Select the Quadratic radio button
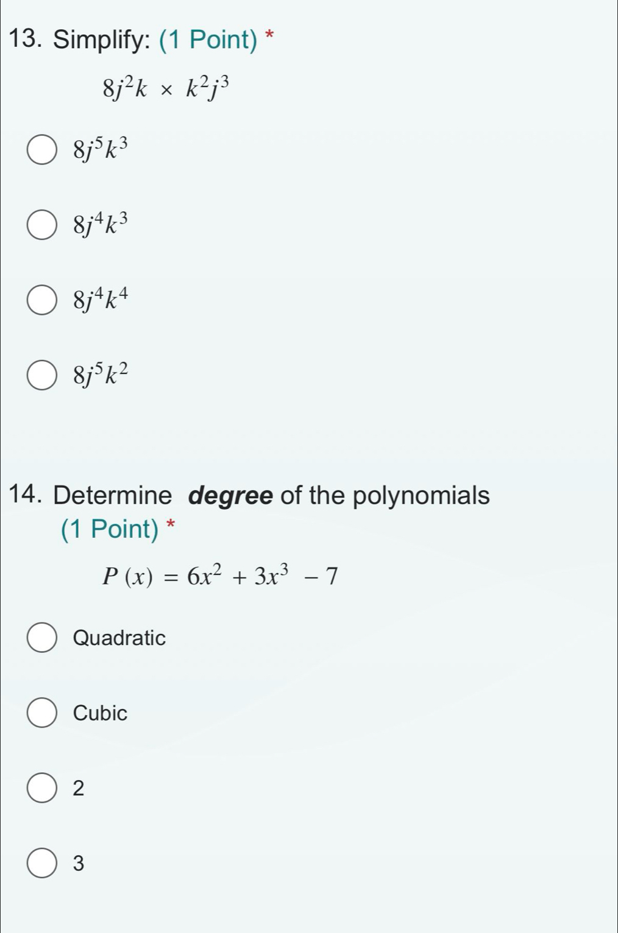 (x=41, y=638)
